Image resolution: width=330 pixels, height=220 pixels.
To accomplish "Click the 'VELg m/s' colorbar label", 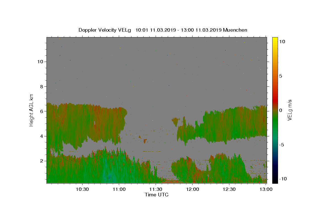I will click(x=290, y=110).
